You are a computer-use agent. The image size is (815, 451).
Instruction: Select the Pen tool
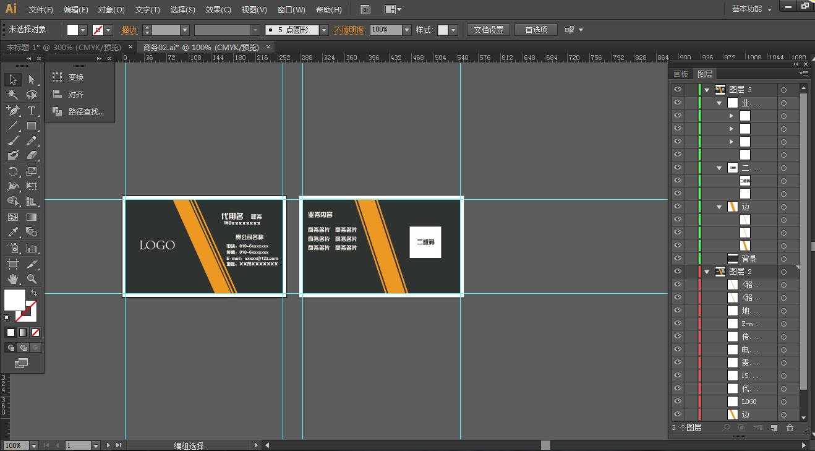[x=13, y=111]
